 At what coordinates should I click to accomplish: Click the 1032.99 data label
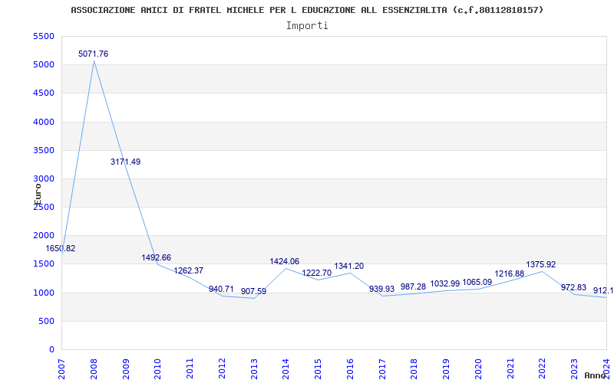tap(445, 284)
